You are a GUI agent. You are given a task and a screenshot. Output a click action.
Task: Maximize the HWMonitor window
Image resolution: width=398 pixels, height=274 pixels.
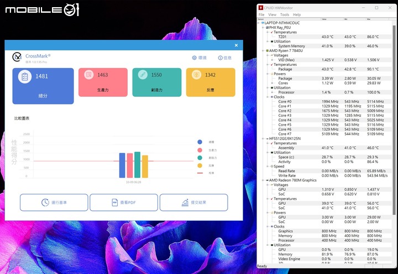tap(376, 8)
